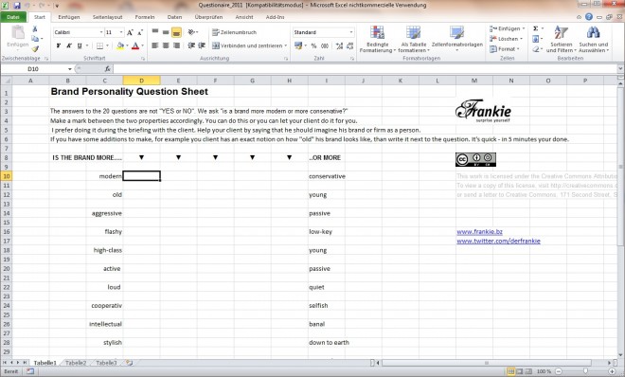Toggle underline formatting
This screenshot has width=625, height=377.
point(80,45)
